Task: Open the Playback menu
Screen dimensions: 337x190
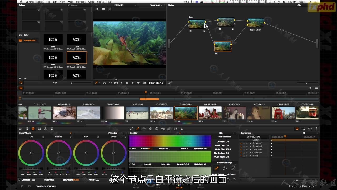Action: (81, 2)
